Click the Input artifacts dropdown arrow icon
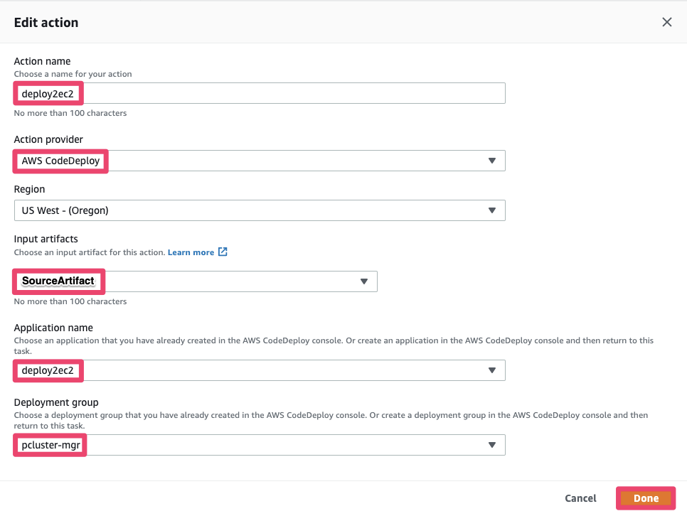The width and height of the screenshot is (687, 516). [x=363, y=281]
